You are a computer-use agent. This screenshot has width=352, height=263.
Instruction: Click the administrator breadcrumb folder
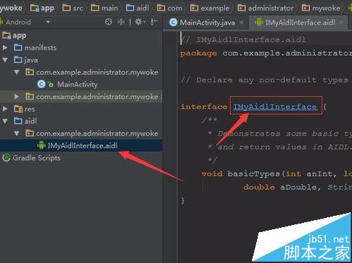(265, 8)
